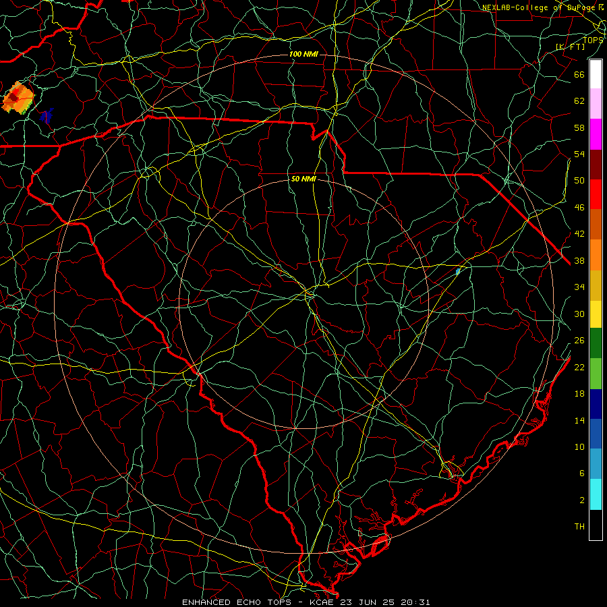The width and height of the screenshot is (607, 607).
Task: Click the navy legend swatch
Action: point(596,404)
